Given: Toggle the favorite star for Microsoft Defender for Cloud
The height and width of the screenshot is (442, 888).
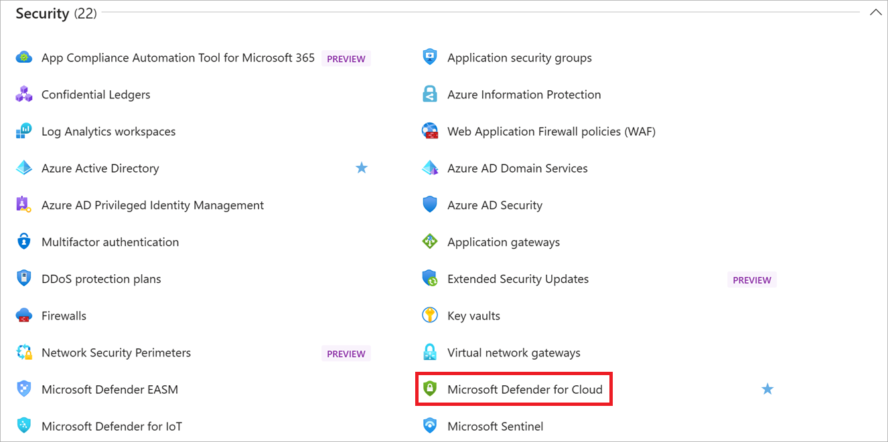Looking at the screenshot, I should [767, 389].
